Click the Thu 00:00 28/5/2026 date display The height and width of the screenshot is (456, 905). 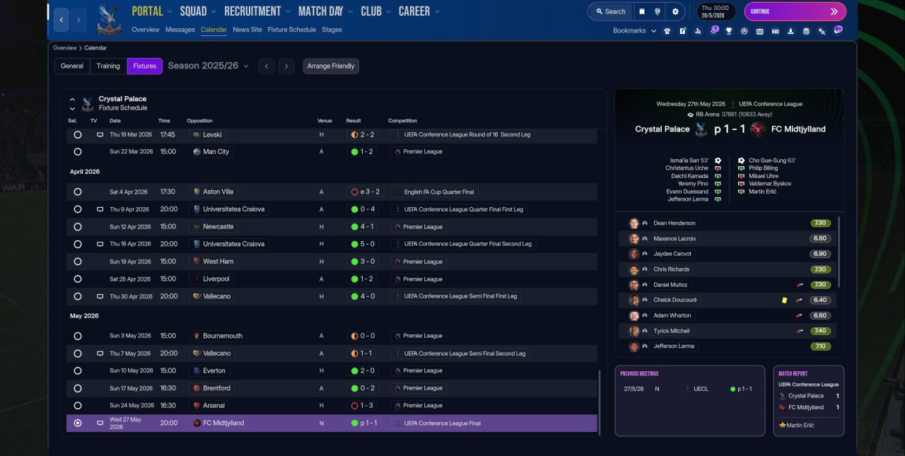(x=716, y=11)
